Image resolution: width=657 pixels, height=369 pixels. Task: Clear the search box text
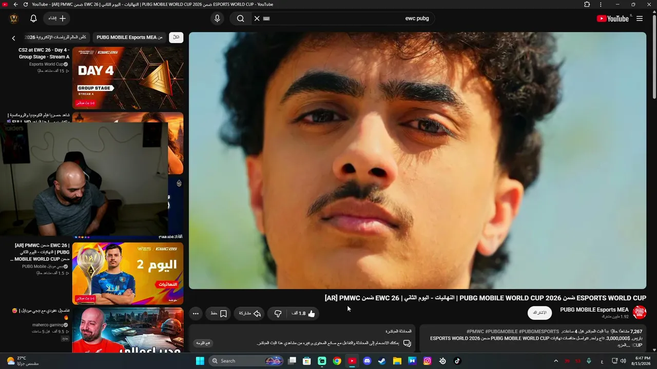click(x=257, y=18)
